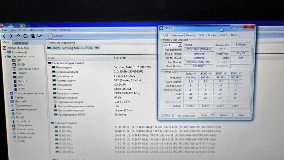This screenshot has height=160, width=284.
Task: Click the Значение column header
Action: [x=120, y=58]
